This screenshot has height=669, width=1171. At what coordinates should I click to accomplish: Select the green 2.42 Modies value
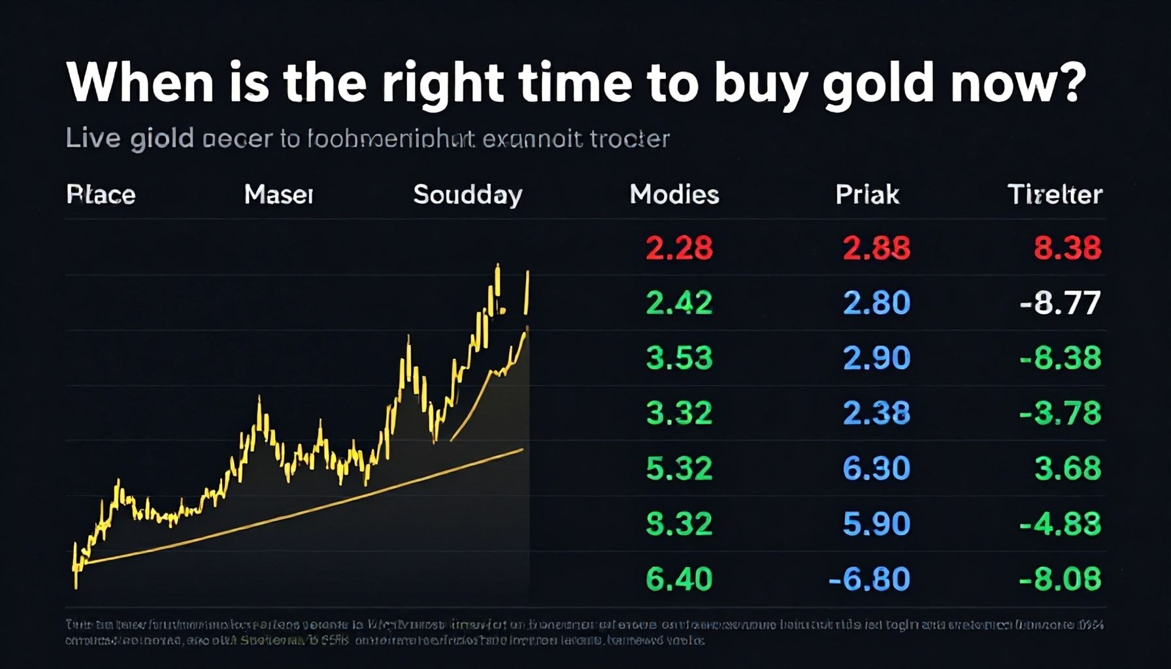click(x=679, y=303)
